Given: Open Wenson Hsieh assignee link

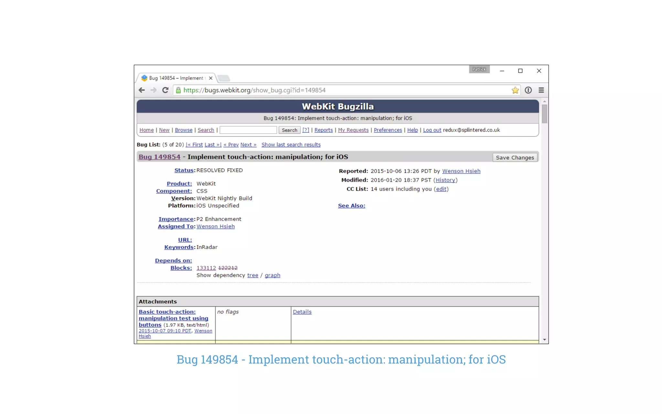Looking at the screenshot, I should point(216,227).
